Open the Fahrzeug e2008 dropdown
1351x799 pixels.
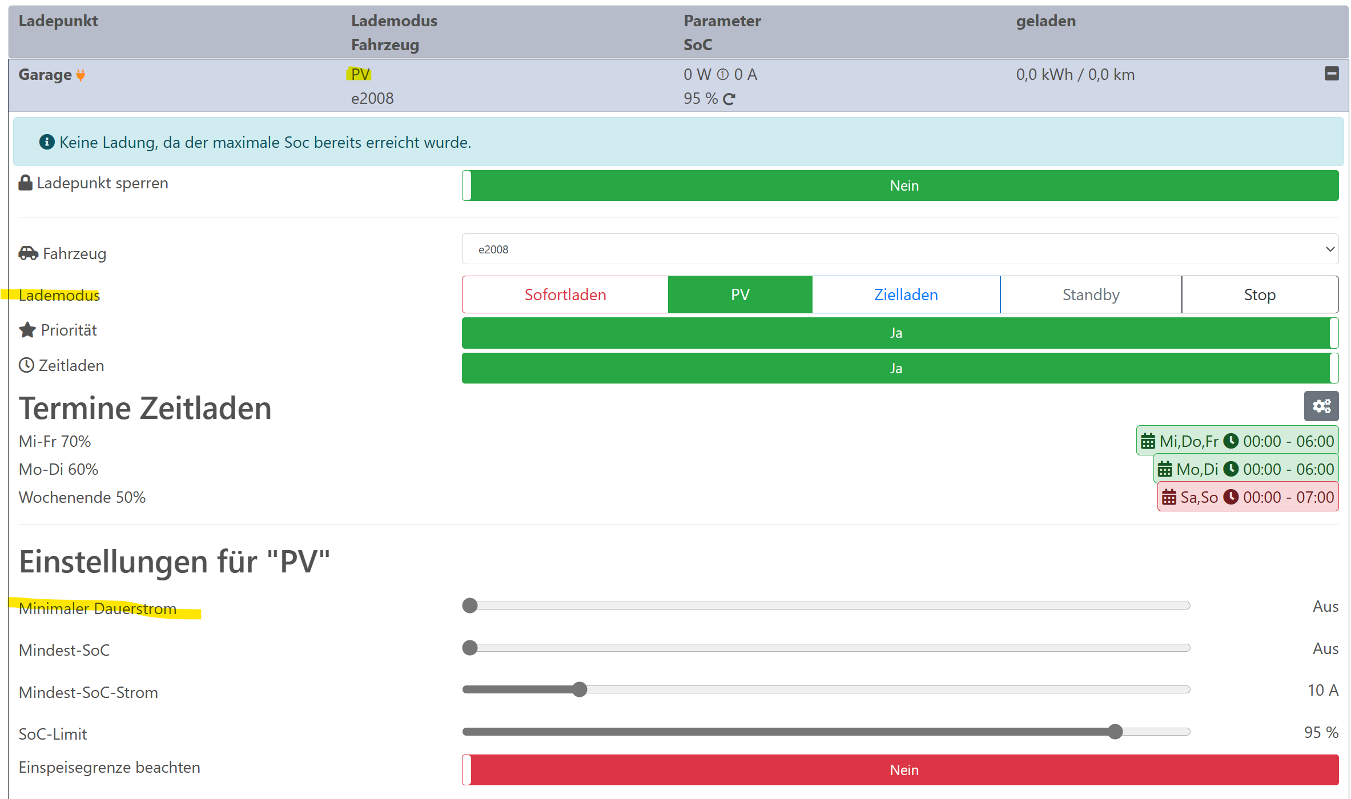tap(900, 249)
